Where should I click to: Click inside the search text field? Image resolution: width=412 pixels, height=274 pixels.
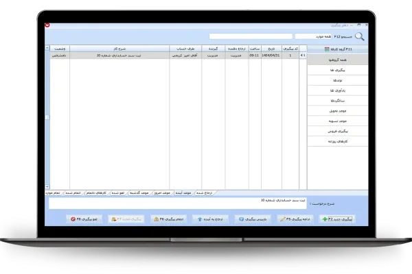click(x=251, y=36)
